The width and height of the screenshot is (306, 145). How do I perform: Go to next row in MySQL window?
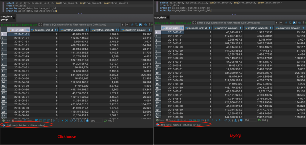pyautogui.click(x=216, y=120)
